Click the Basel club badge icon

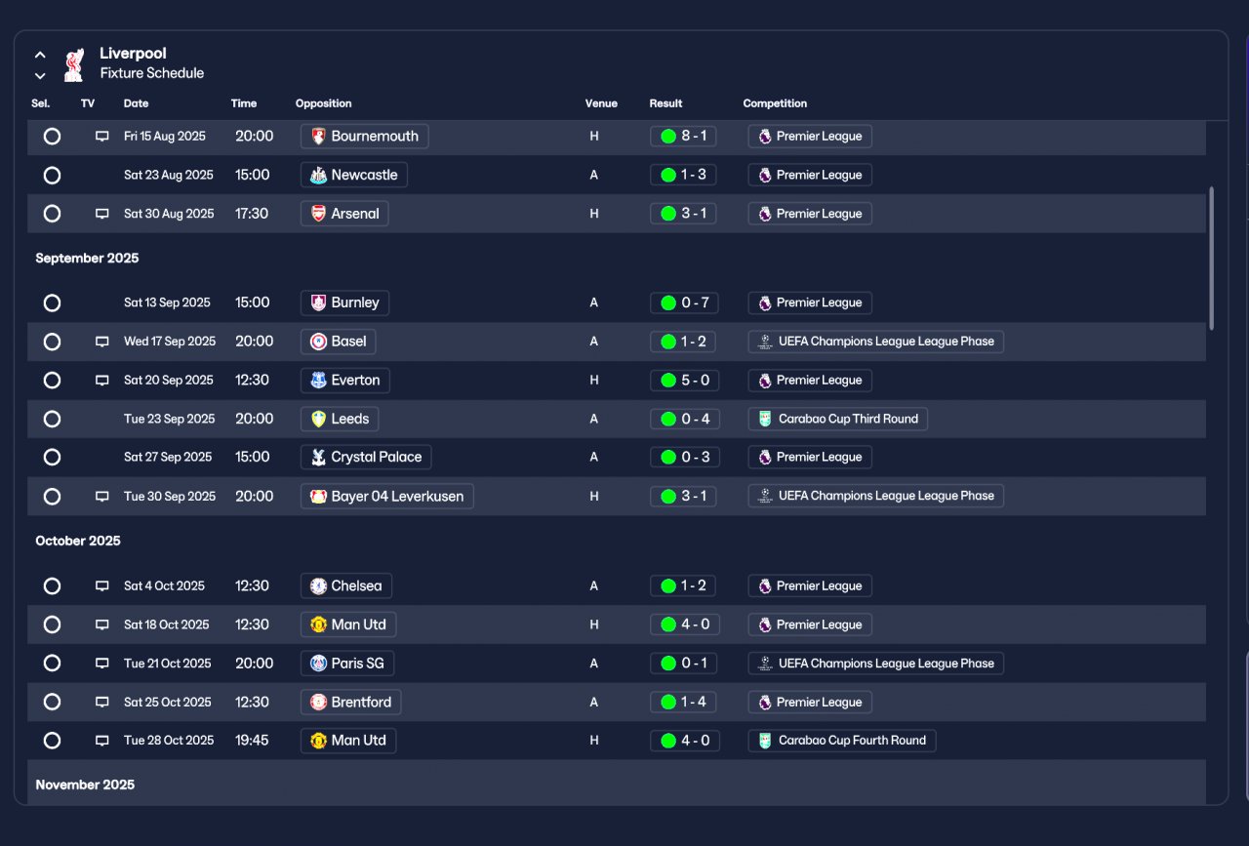[318, 342]
